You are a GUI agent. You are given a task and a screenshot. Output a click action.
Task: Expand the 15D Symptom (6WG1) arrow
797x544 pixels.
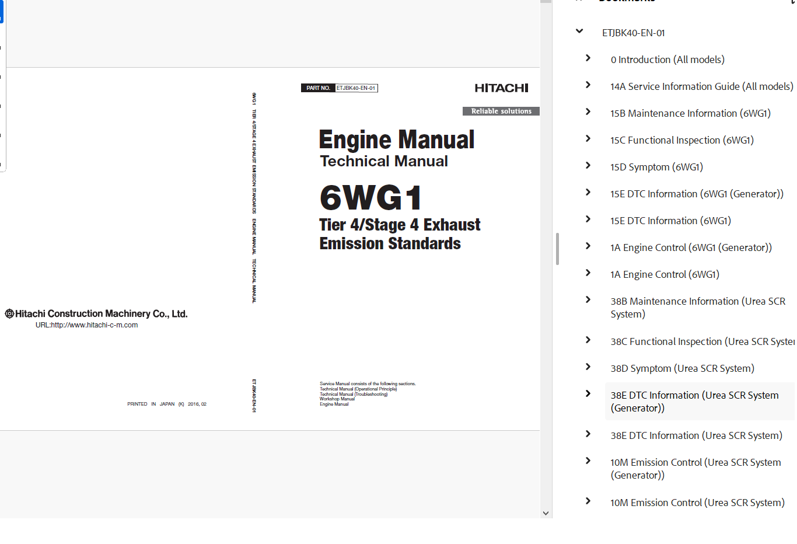[x=588, y=166]
